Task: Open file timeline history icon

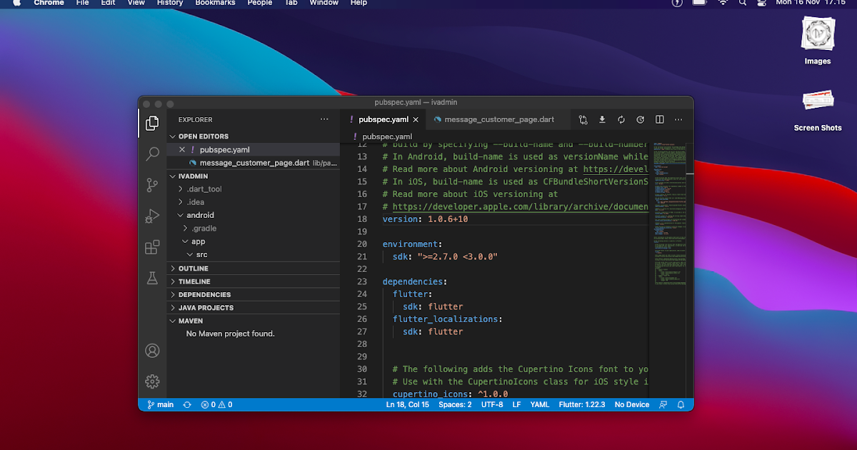Action: tap(639, 119)
